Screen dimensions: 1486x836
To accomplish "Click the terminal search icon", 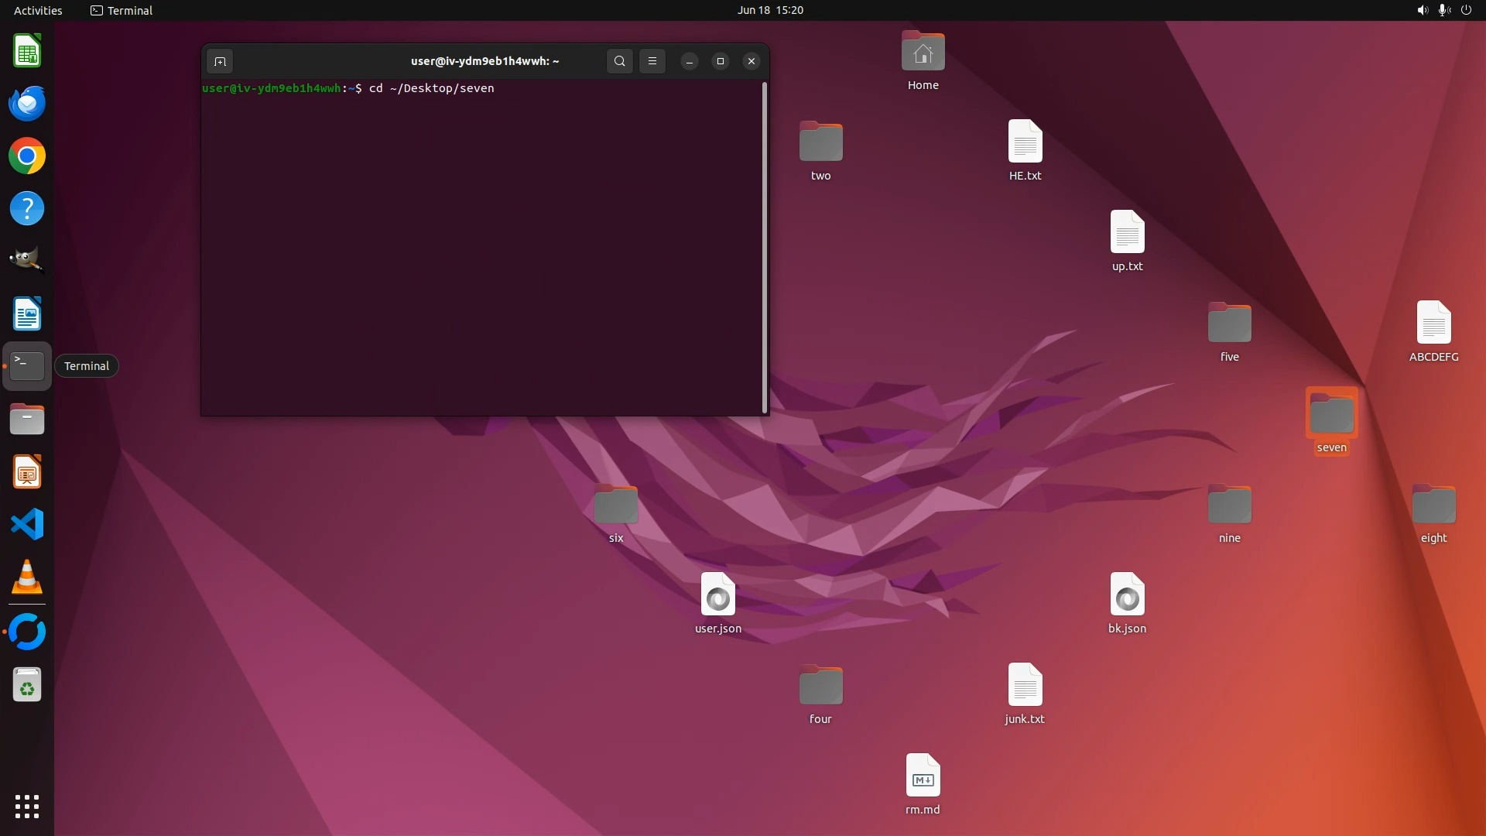I will point(619,61).
